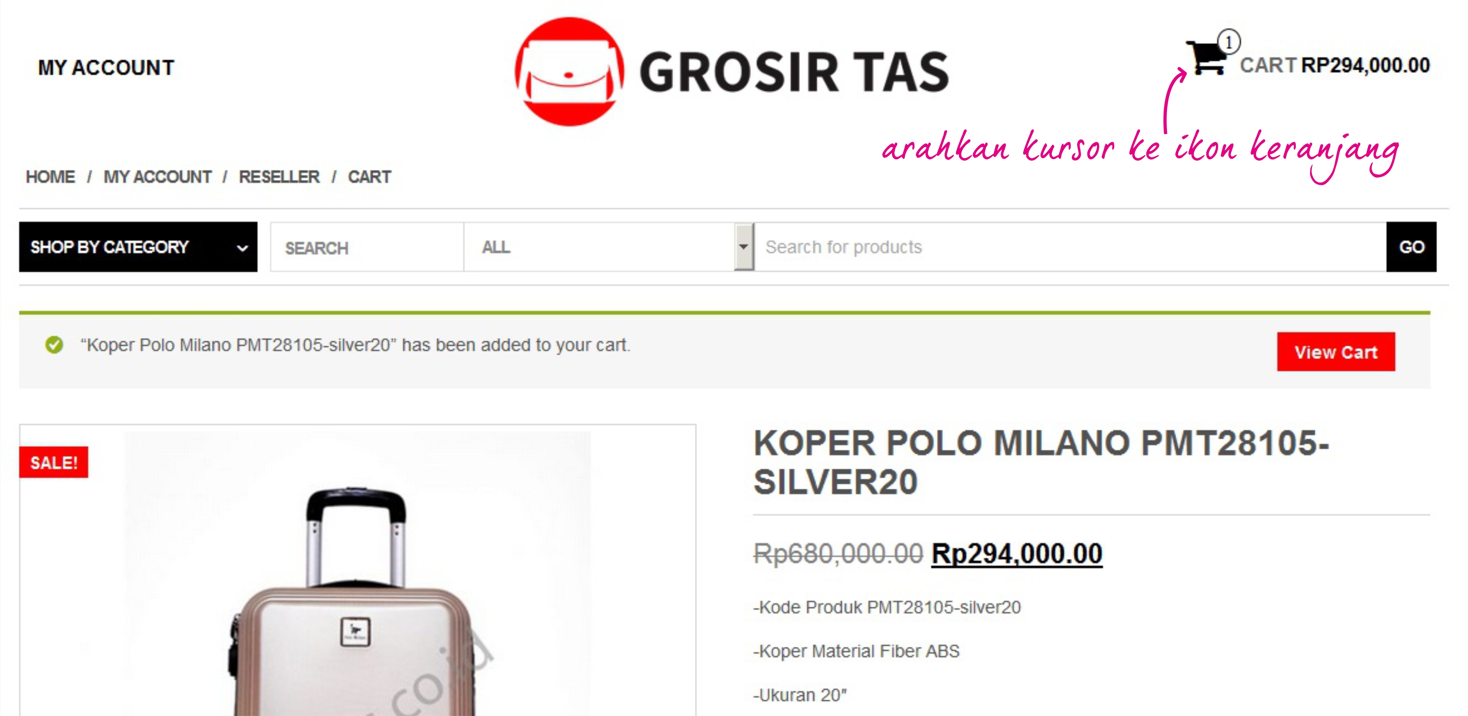Click the GO search button
Viewport: 1468px width, 716px height.
(x=1411, y=247)
